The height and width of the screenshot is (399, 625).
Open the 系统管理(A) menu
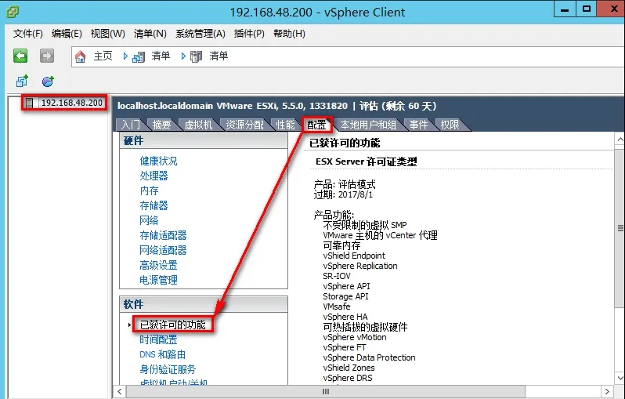point(200,34)
